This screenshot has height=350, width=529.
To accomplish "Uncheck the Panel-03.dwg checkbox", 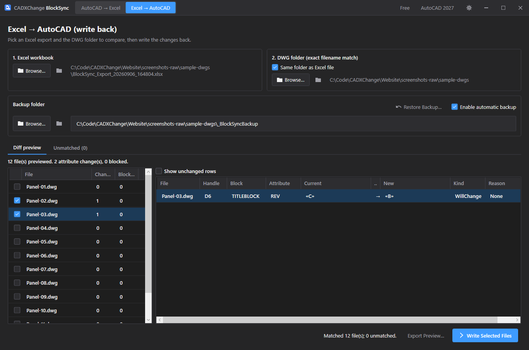I will (x=17, y=214).
